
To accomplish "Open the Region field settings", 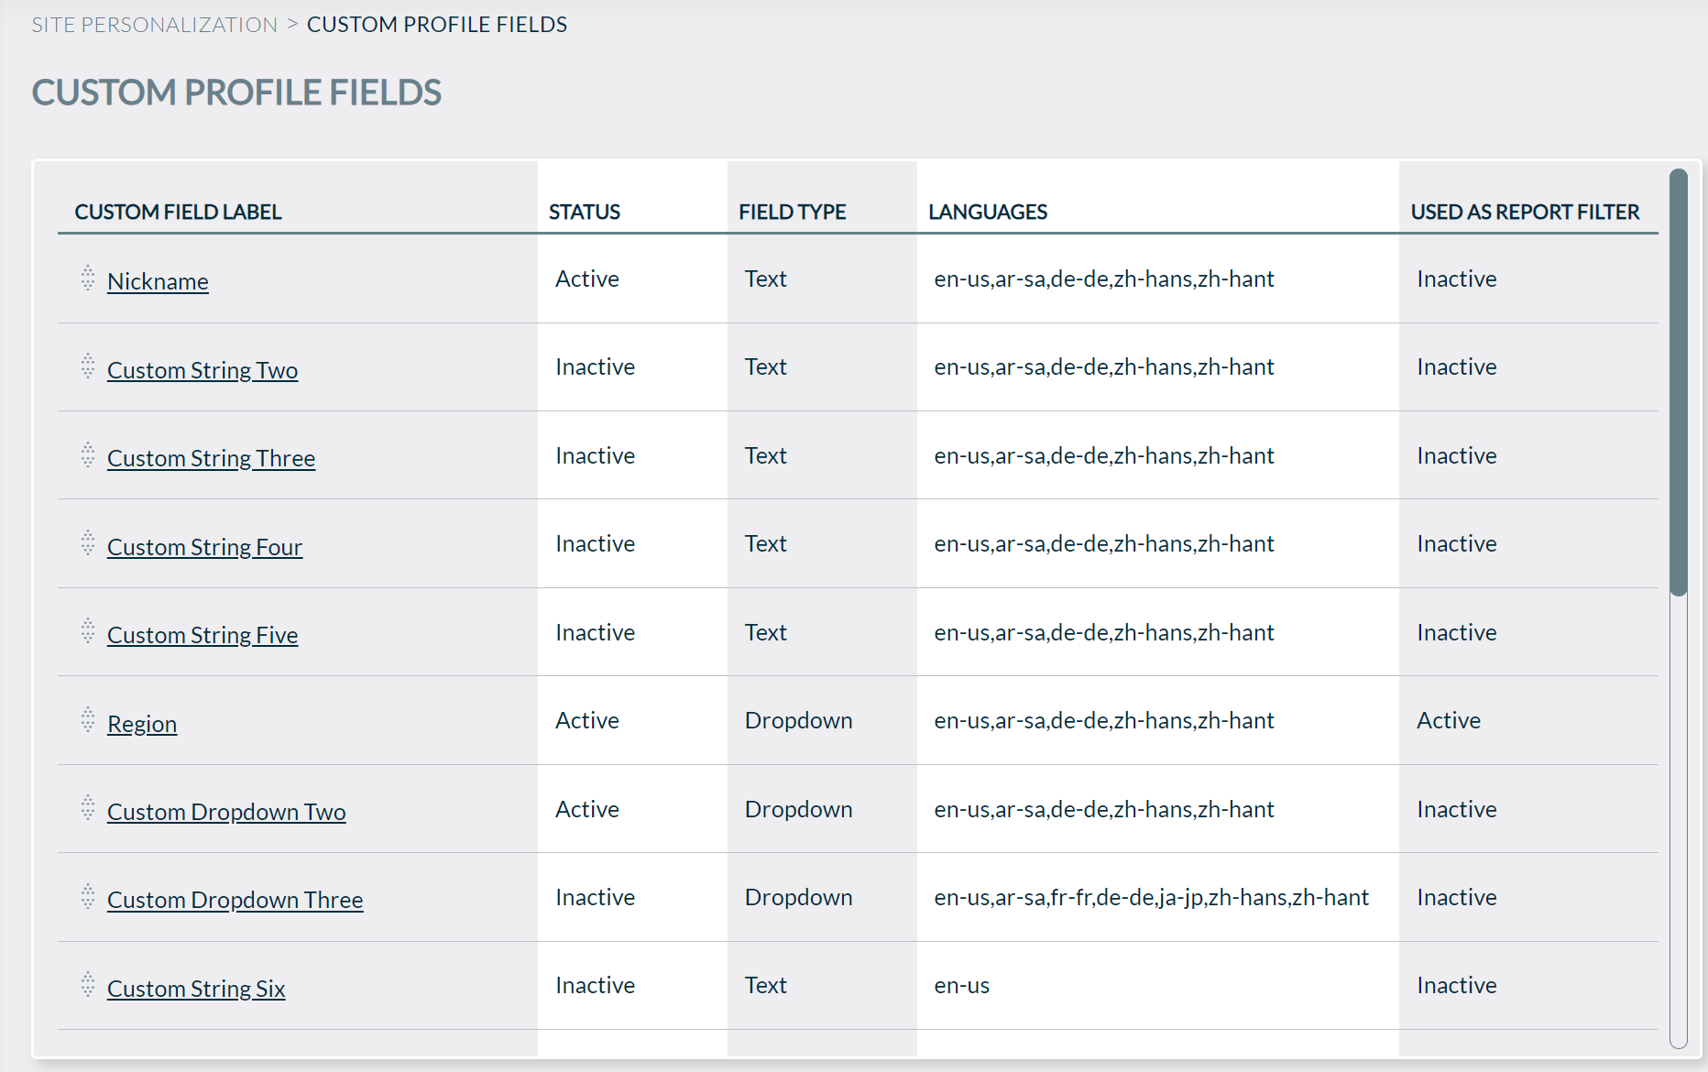I will [142, 724].
